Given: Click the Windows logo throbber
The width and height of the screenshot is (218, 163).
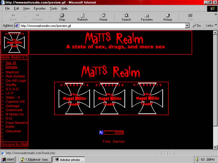Looking at the screenshot, I should point(212,9).
